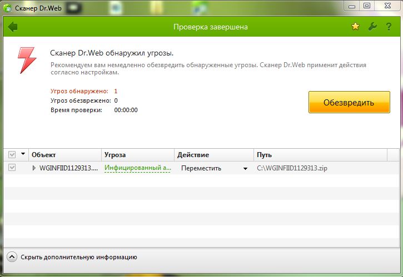Sort by the Объект column header

click(65, 155)
